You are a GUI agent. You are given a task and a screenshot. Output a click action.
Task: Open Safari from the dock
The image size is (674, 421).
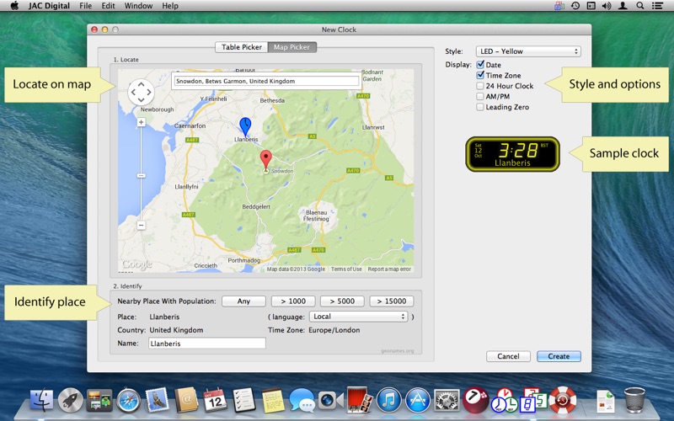point(128,399)
